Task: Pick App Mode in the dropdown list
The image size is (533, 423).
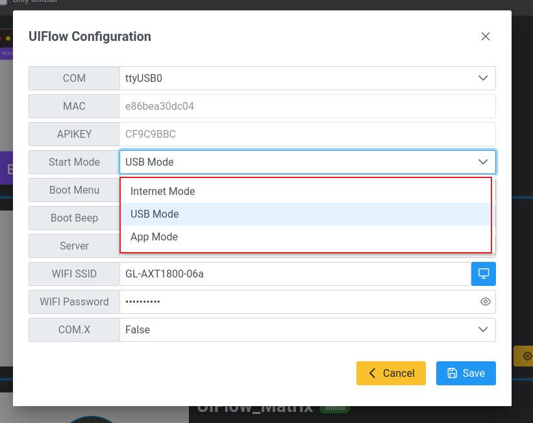Action: [154, 237]
